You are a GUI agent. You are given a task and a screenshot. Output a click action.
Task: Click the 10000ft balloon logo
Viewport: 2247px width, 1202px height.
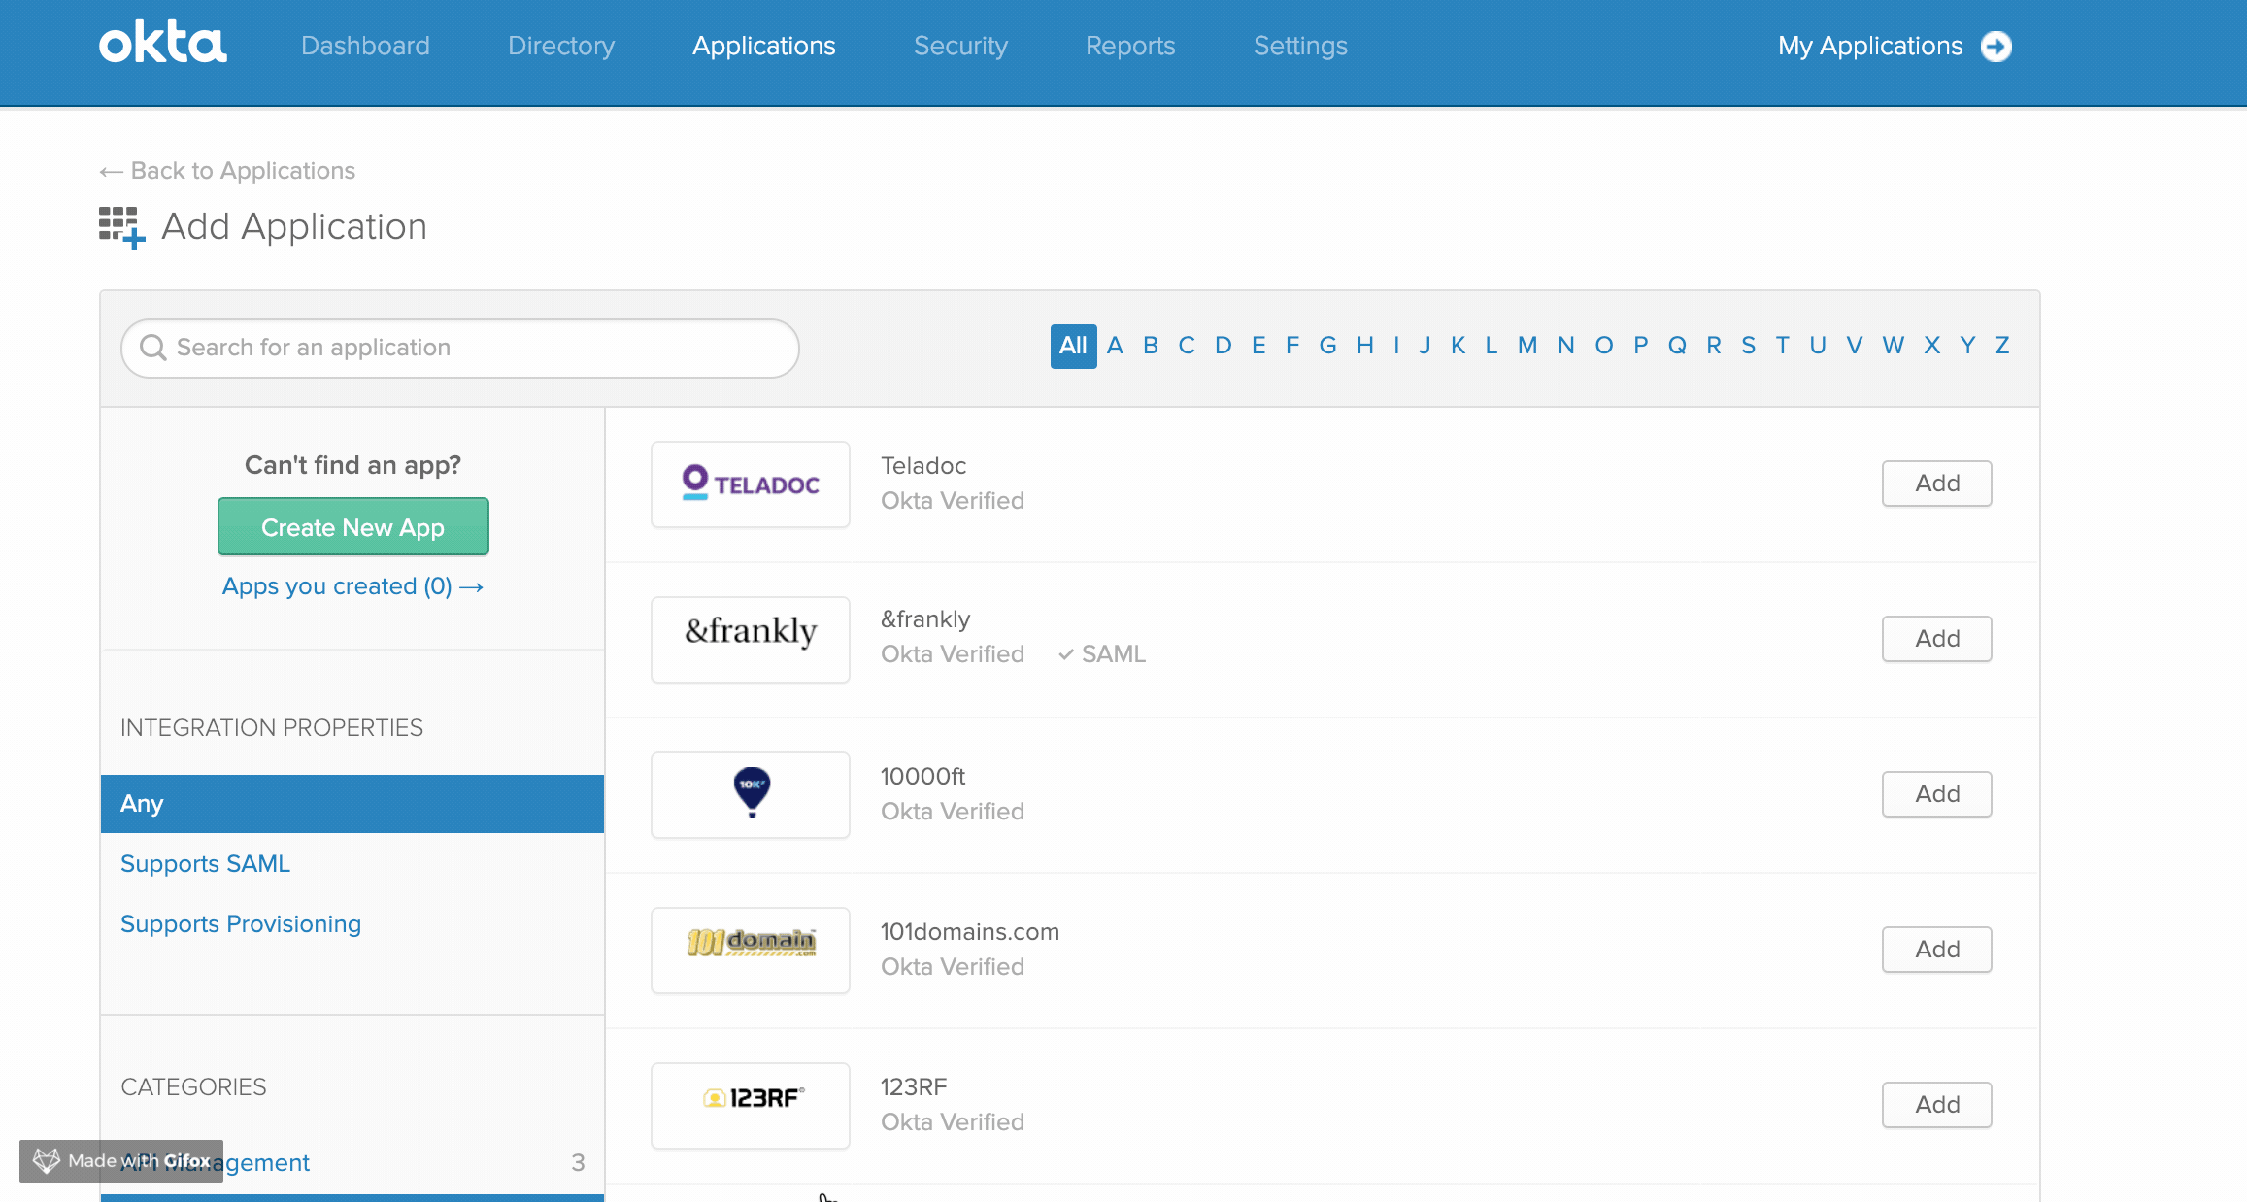tap(750, 794)
